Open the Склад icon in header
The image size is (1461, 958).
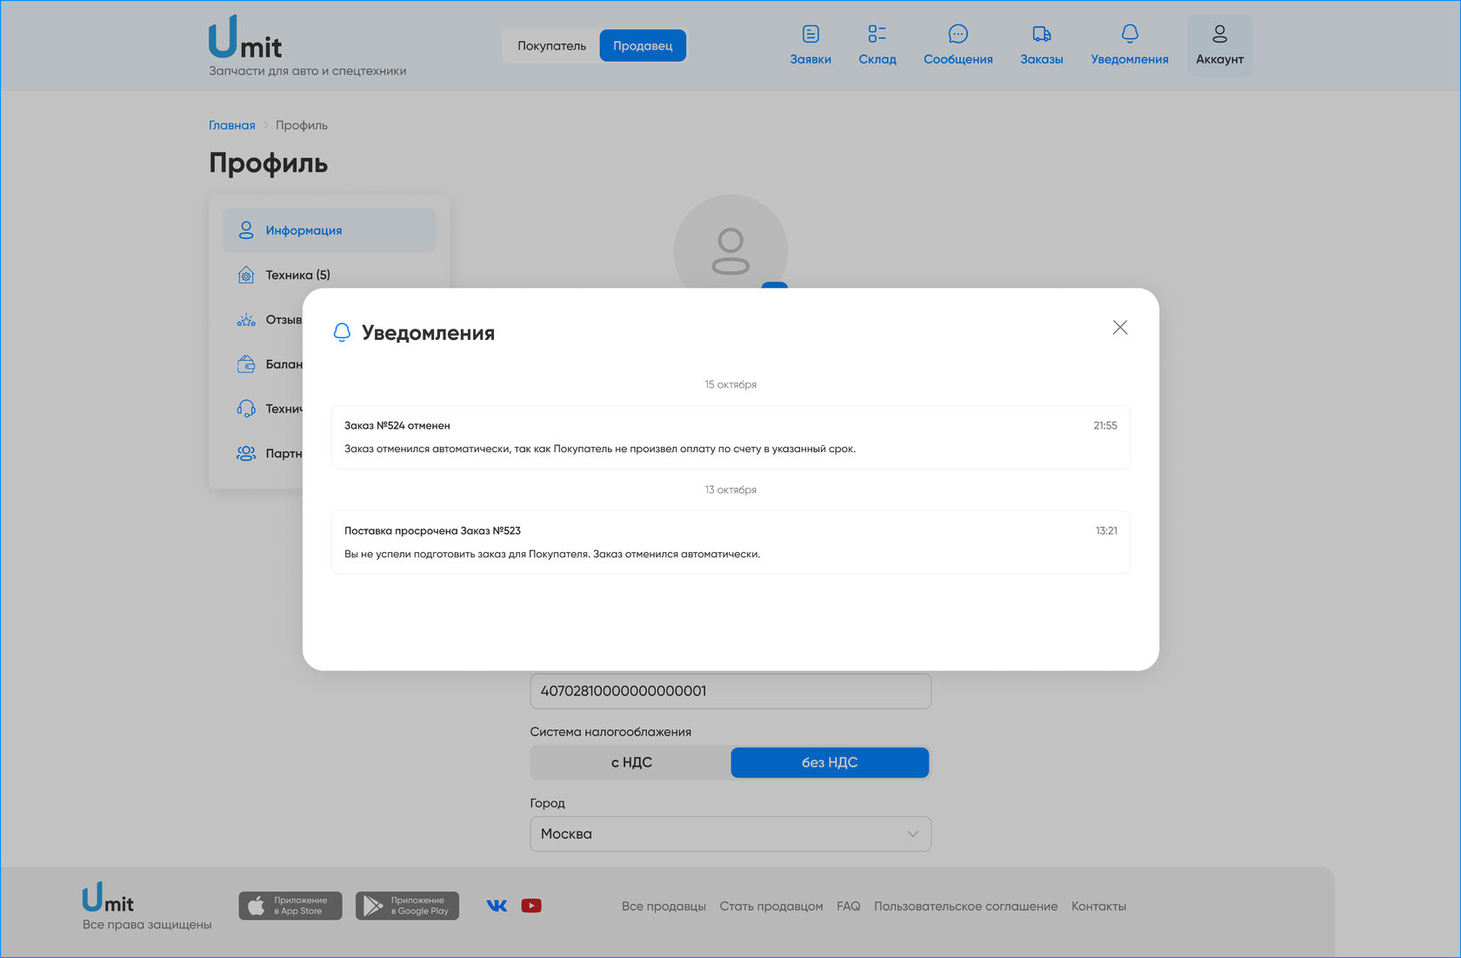click(x=877, y=34)
